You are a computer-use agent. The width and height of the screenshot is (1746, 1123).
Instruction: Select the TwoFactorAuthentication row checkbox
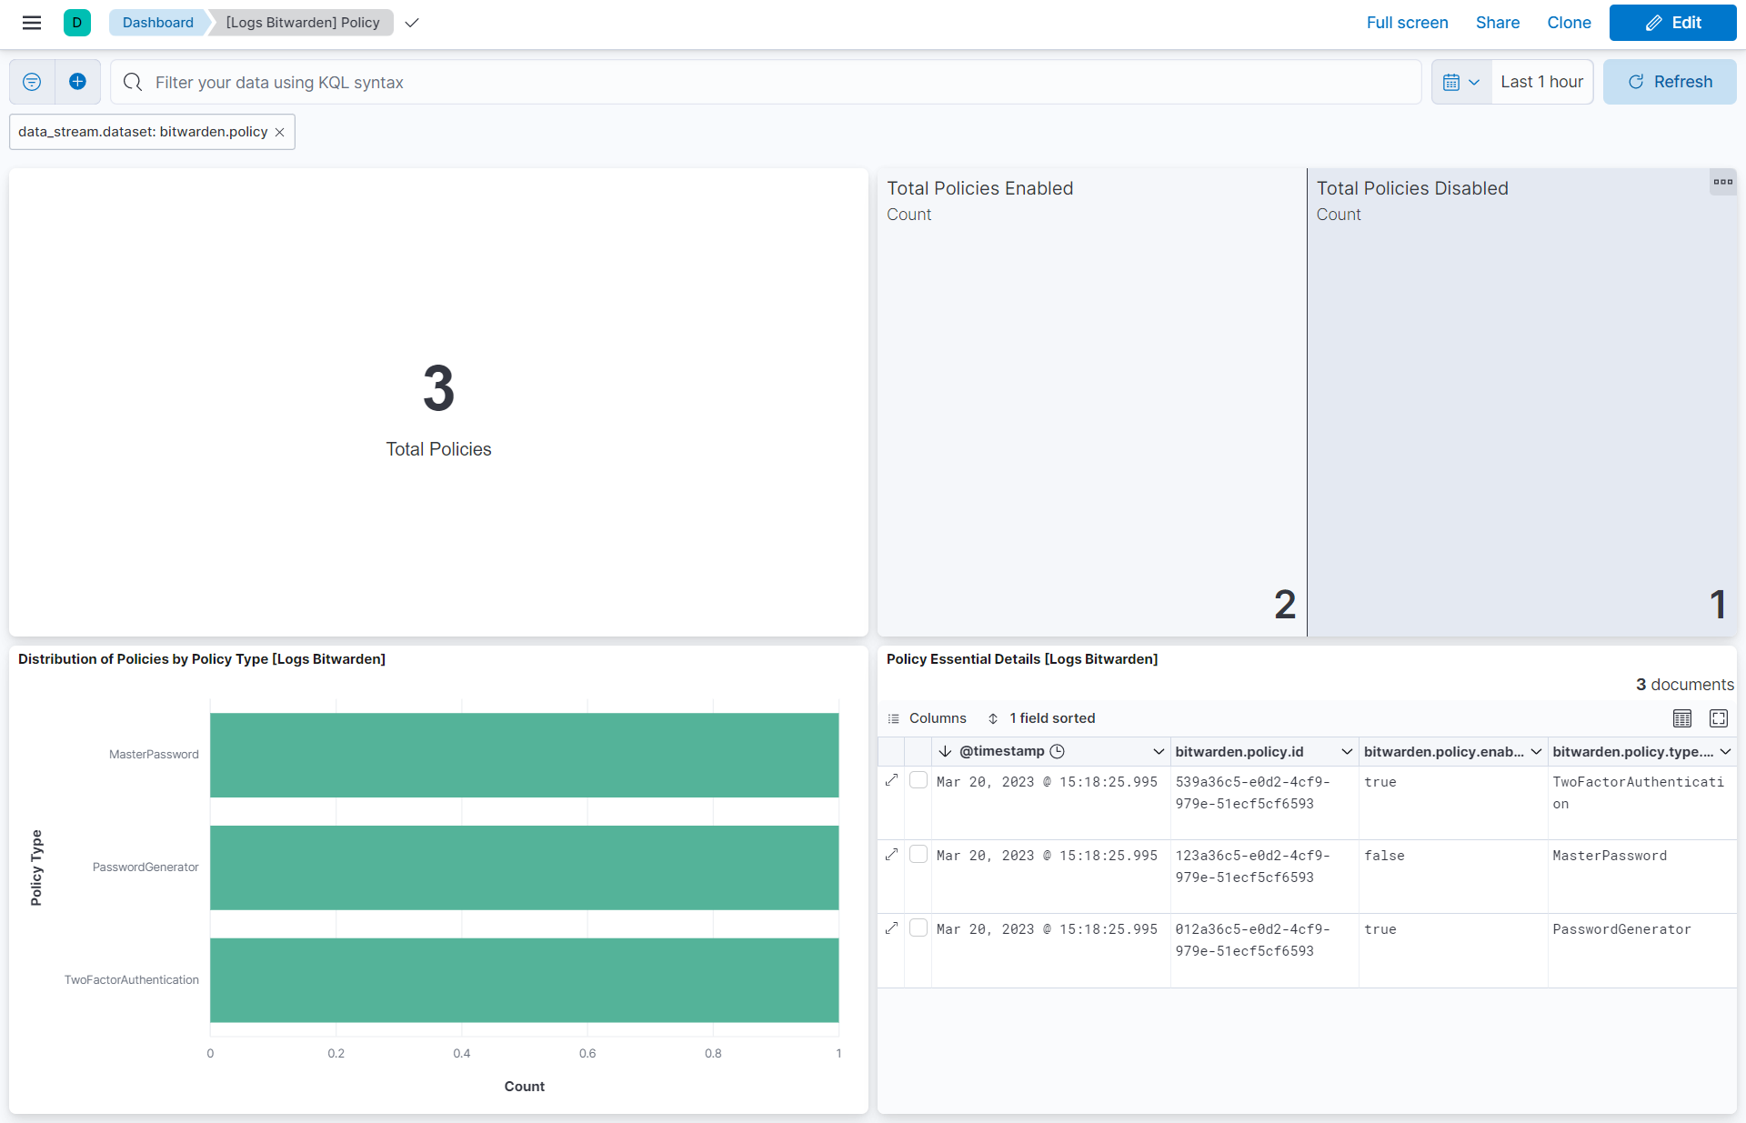pos(918,780)
